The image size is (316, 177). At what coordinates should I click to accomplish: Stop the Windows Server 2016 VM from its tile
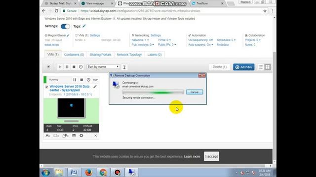pyautogui.click(x=81, y=80)
